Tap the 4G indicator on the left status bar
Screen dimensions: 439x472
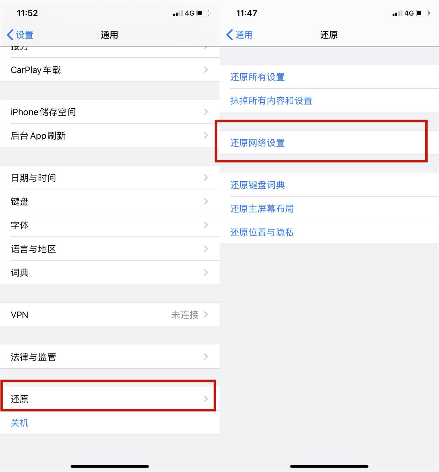pos(190,13)
